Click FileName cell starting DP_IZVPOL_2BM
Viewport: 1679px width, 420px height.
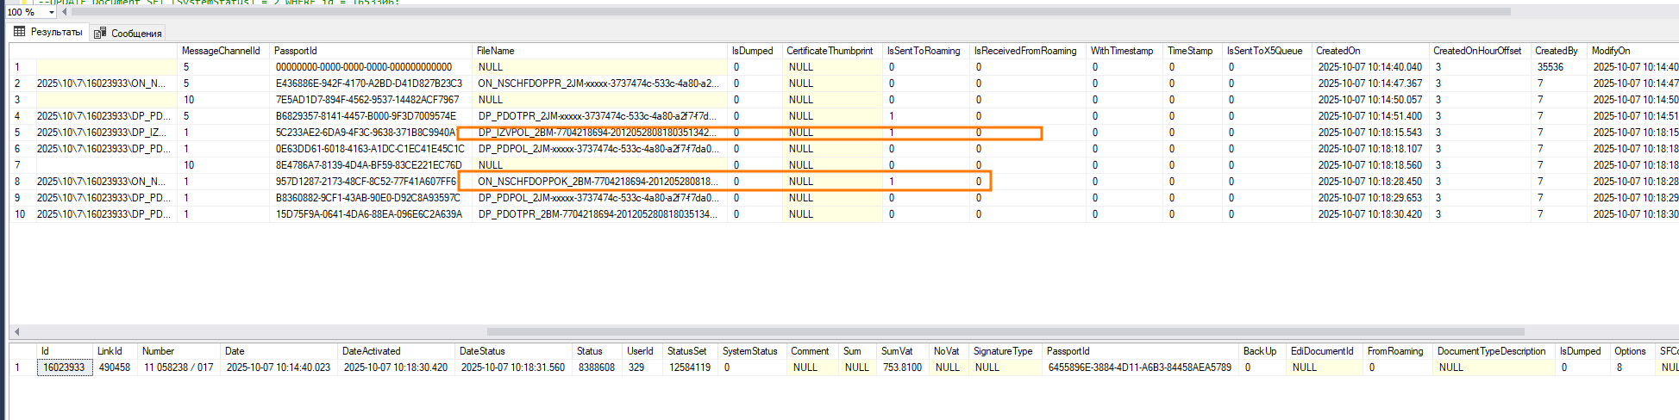point(599,133)
